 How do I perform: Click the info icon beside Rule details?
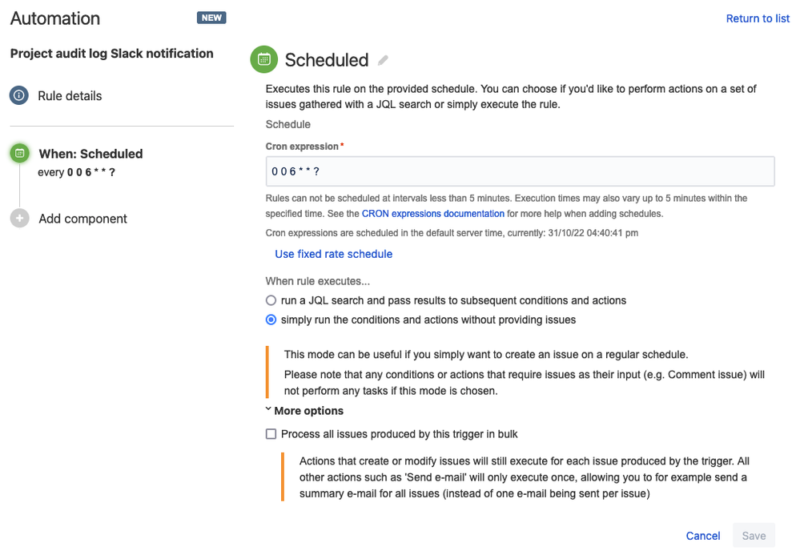[19, 95]
